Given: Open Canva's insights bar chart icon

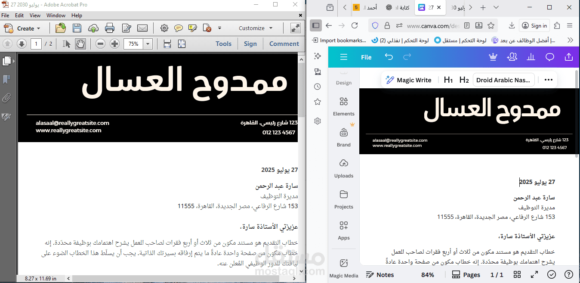Looking at the screenshot, I should point(531,57).
